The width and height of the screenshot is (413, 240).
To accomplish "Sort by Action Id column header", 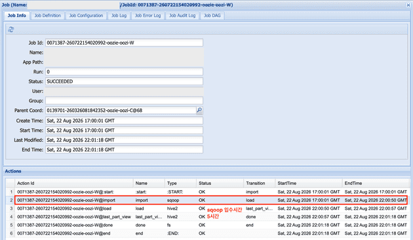I will pos(74,183).
